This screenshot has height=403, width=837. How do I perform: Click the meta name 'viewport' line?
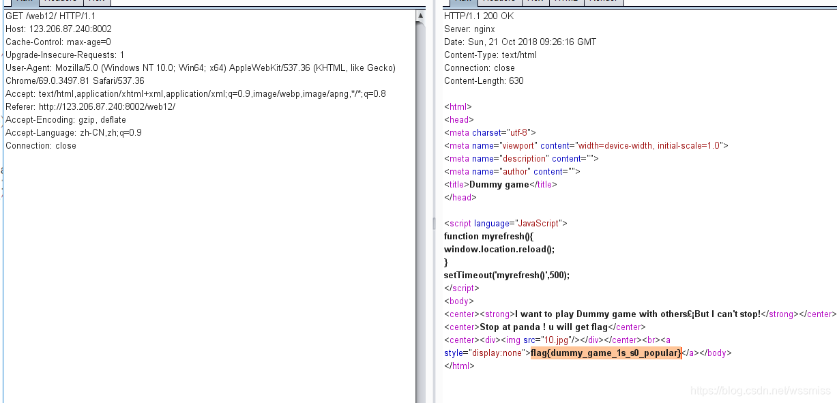(586, 145)
